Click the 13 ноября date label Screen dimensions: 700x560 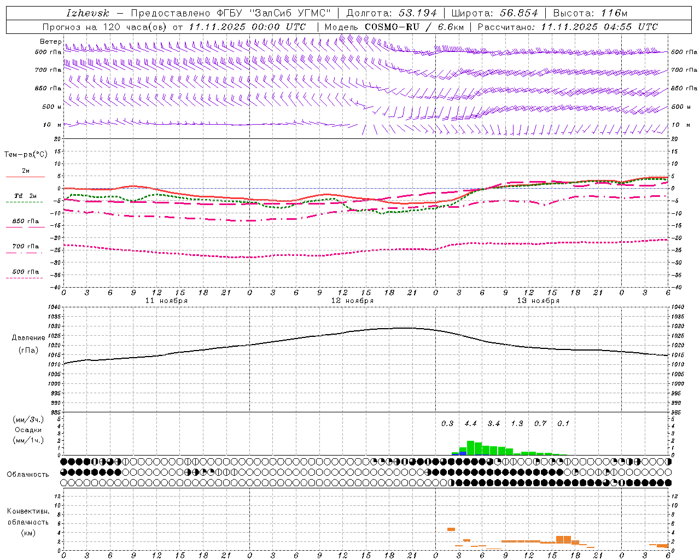coord(538,301)
